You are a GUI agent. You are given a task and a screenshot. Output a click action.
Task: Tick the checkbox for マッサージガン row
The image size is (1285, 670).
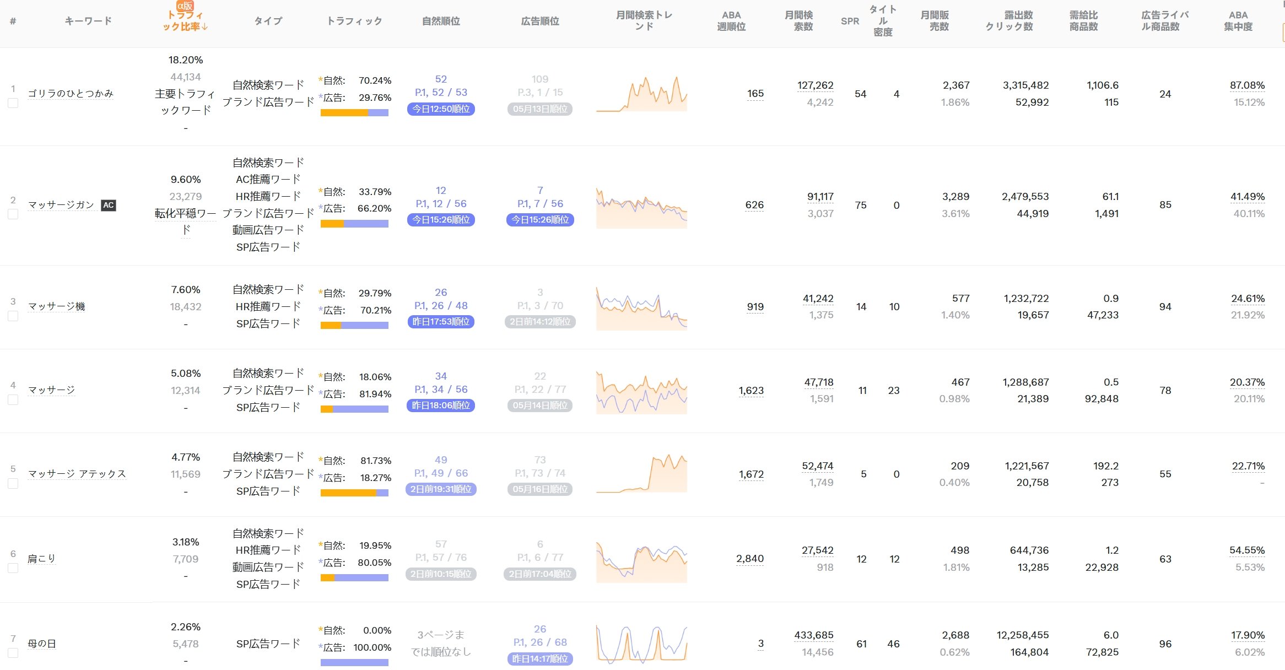click(13, 214)
